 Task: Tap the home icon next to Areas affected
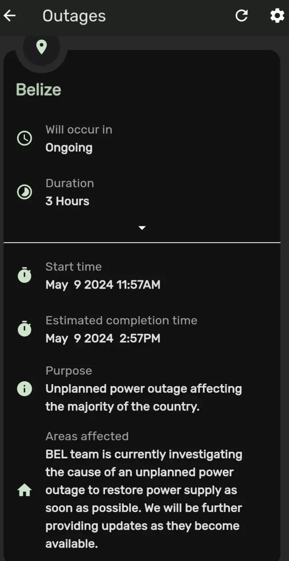(25, 490)
